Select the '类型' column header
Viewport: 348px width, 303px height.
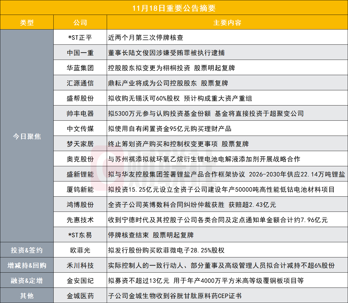click(x=27, y=23)
